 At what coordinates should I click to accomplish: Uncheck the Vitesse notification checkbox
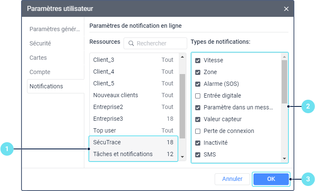coord(198,60)
